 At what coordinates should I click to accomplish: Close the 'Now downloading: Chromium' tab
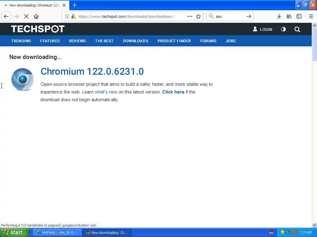click(x=64, y=5)
